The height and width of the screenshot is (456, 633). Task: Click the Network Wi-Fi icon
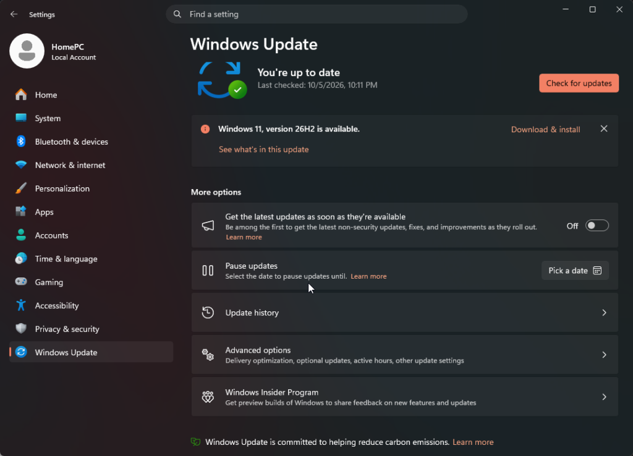[21, 164]
